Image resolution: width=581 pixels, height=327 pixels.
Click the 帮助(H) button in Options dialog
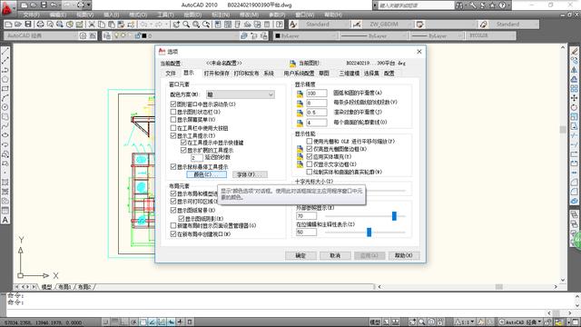[404, 255]
